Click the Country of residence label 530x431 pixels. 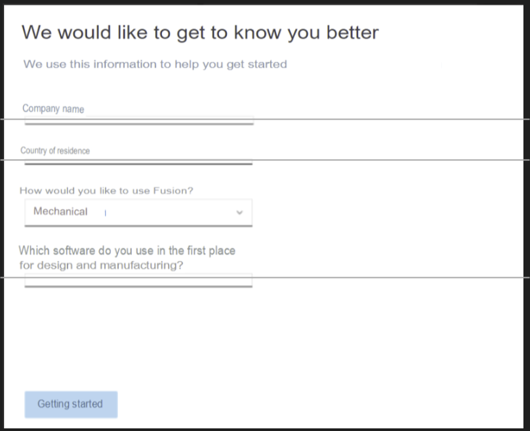coord(56,150)
